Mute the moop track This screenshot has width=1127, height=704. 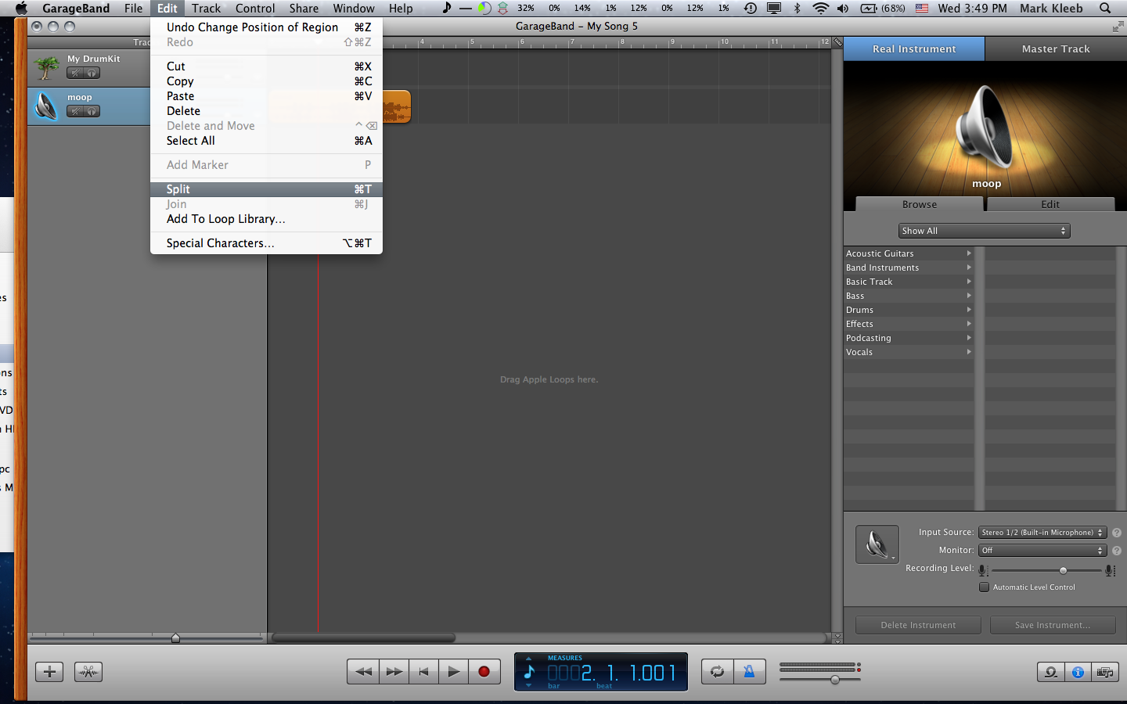tap(75, 111)
